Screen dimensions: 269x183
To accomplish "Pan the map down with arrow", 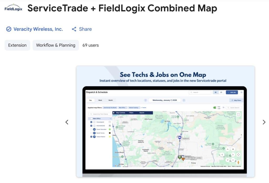I will click(x=227, y=160).
